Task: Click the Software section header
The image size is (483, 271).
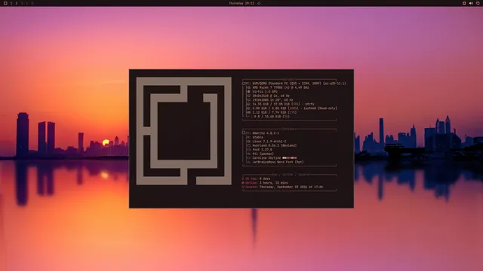Action: tap(289, 129)
